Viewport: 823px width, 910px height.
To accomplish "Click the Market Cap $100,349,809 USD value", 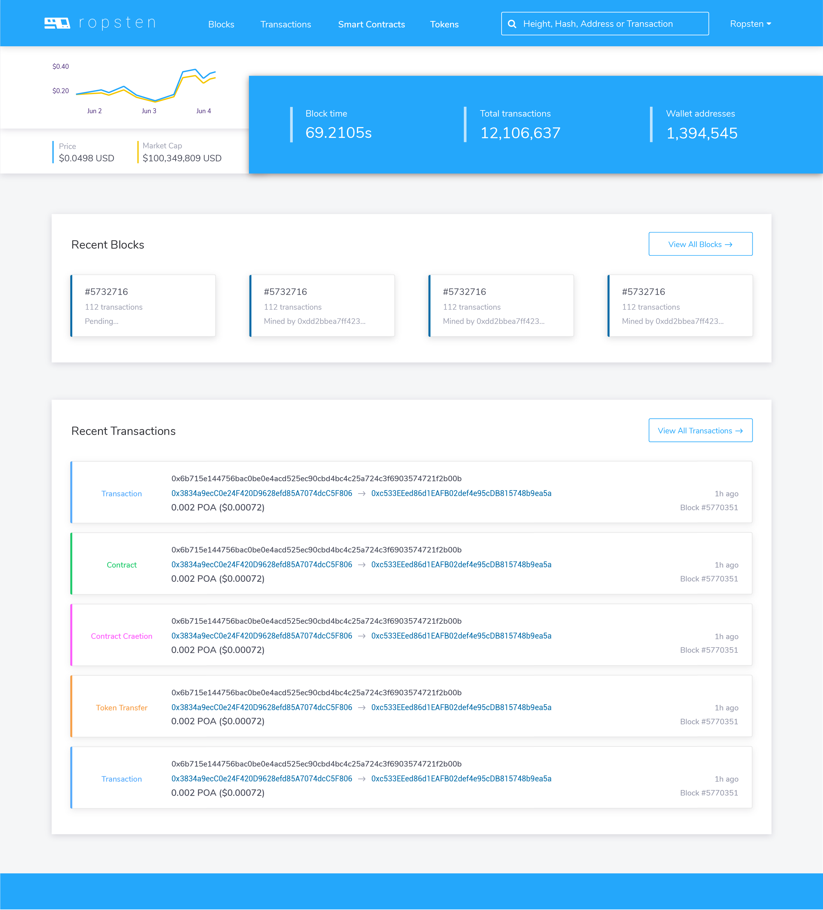I will pos(182,158).
